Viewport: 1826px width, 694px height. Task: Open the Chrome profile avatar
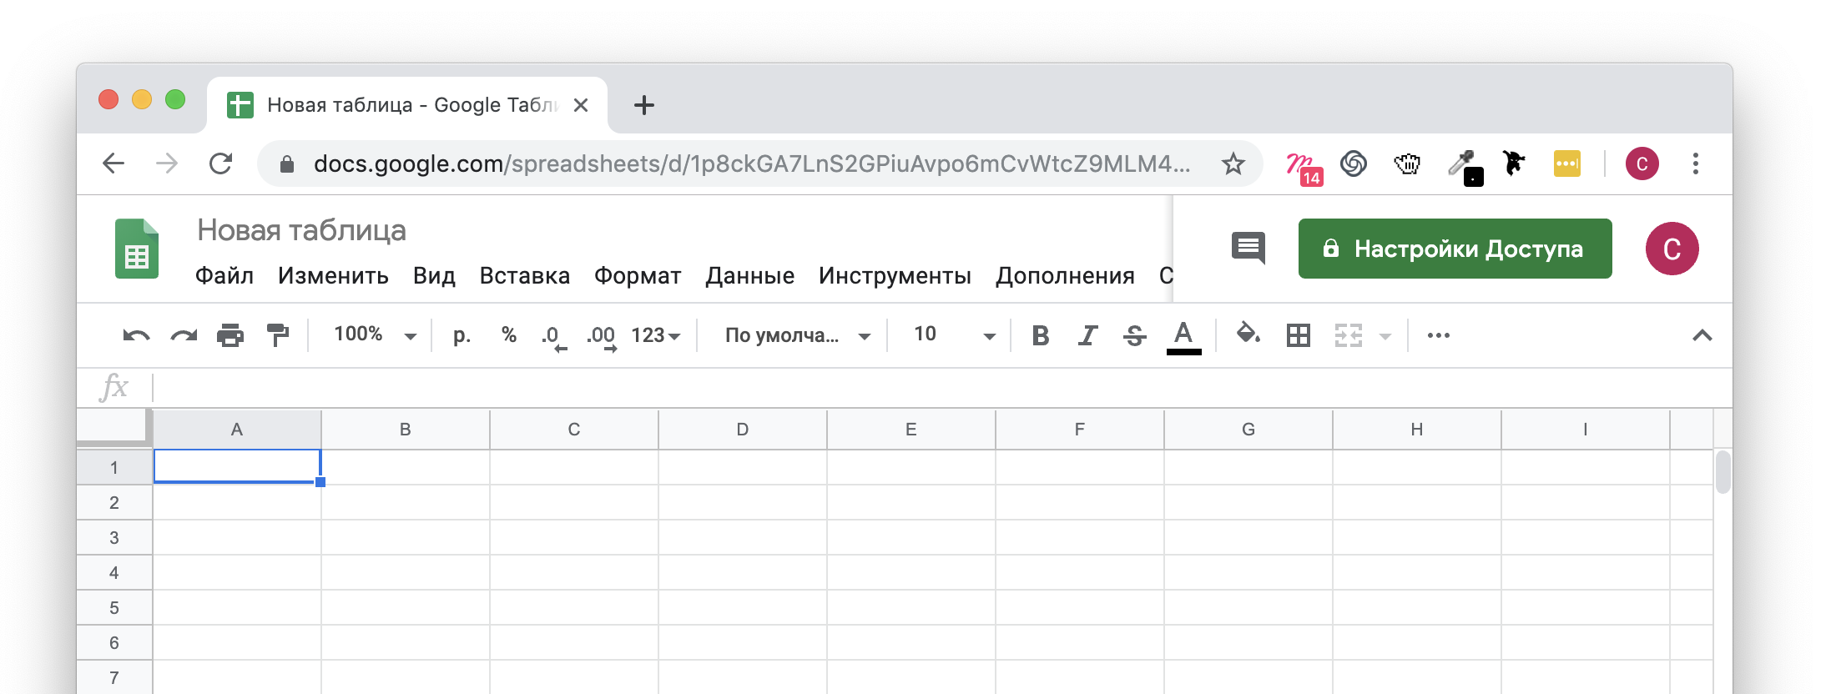click(1642, 163)
